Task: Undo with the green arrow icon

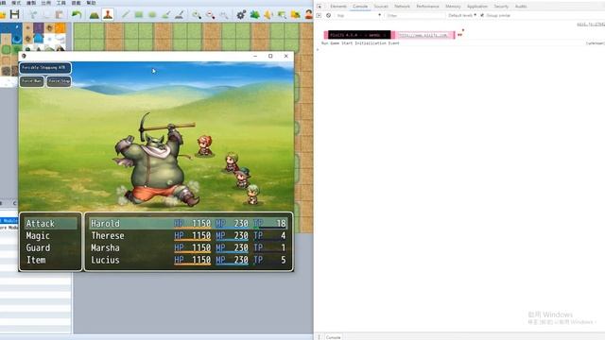Action: click(77, 15)
